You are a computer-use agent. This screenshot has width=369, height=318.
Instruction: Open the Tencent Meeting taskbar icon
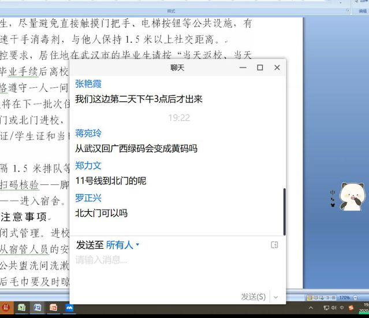70,307
